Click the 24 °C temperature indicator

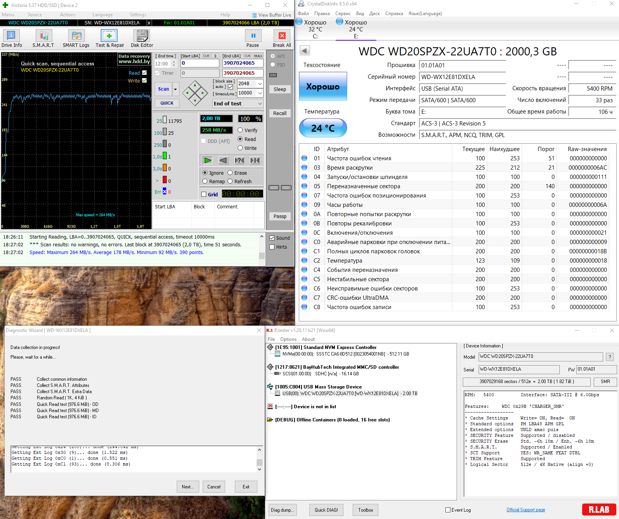[x=323, y=128]
